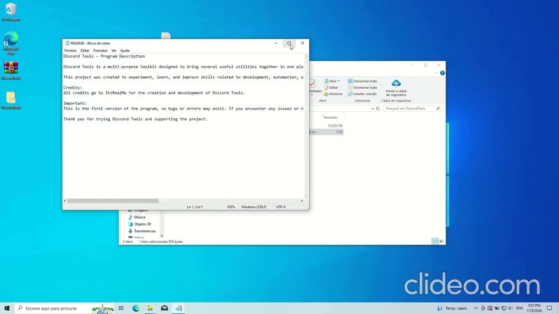Select the DiscordTools folder desktop icon
This screenshot has height=314, width=559.
pos(11,100)
